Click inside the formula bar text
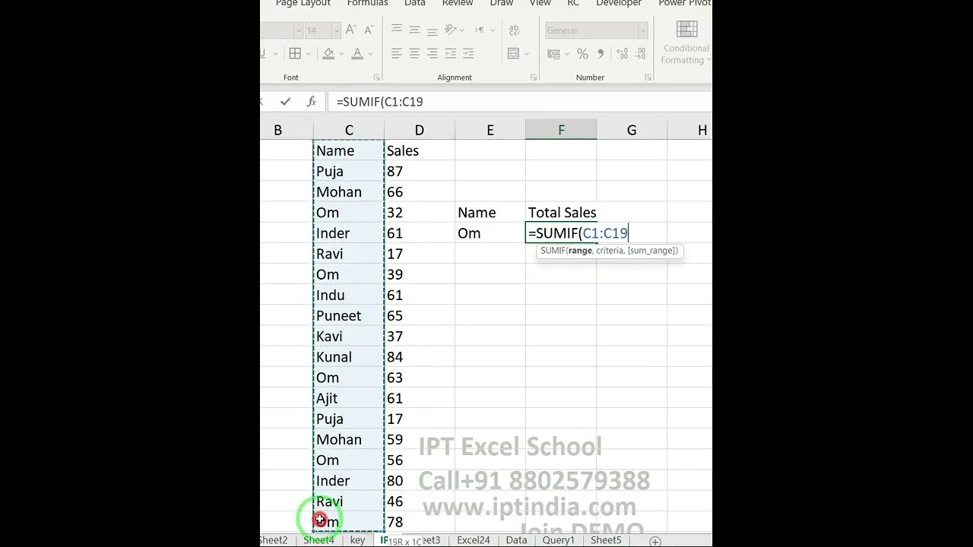Image resolution: width=973 pixels, height=547 pixels. [519, 101]
